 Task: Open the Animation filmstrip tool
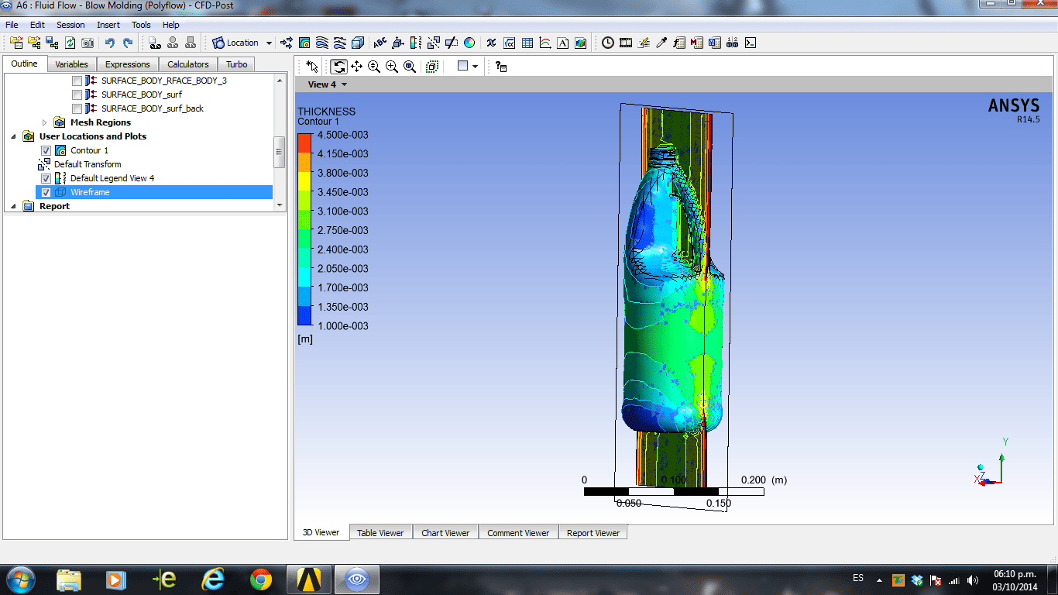coord(626,43)
